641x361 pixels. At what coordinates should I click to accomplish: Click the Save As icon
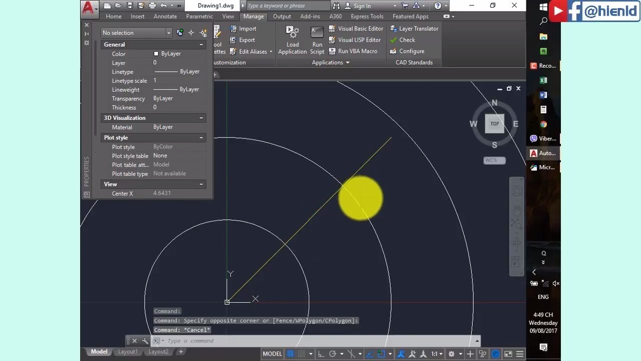(141, 6)
